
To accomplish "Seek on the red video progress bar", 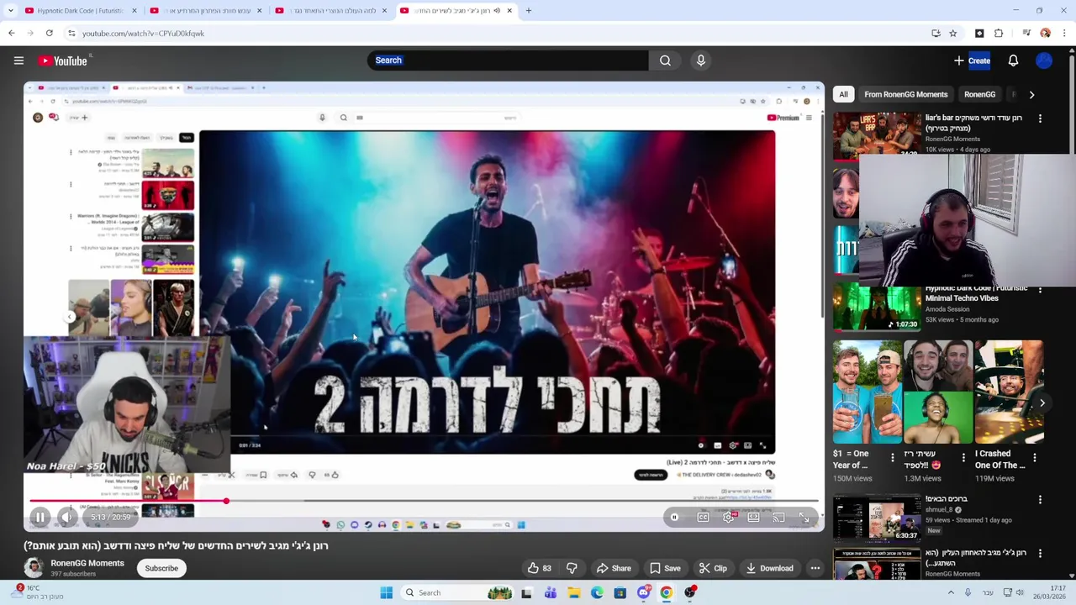I will (424, 501).
